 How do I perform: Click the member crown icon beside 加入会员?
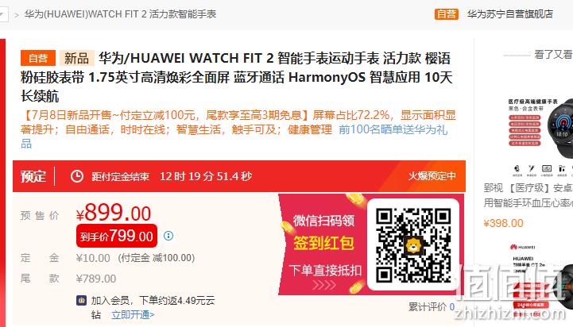click(x=81, y=300)
